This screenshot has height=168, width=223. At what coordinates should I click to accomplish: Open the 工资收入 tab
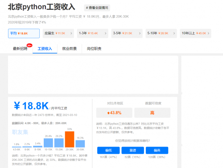pyautogui.click(x=45, y=49)
